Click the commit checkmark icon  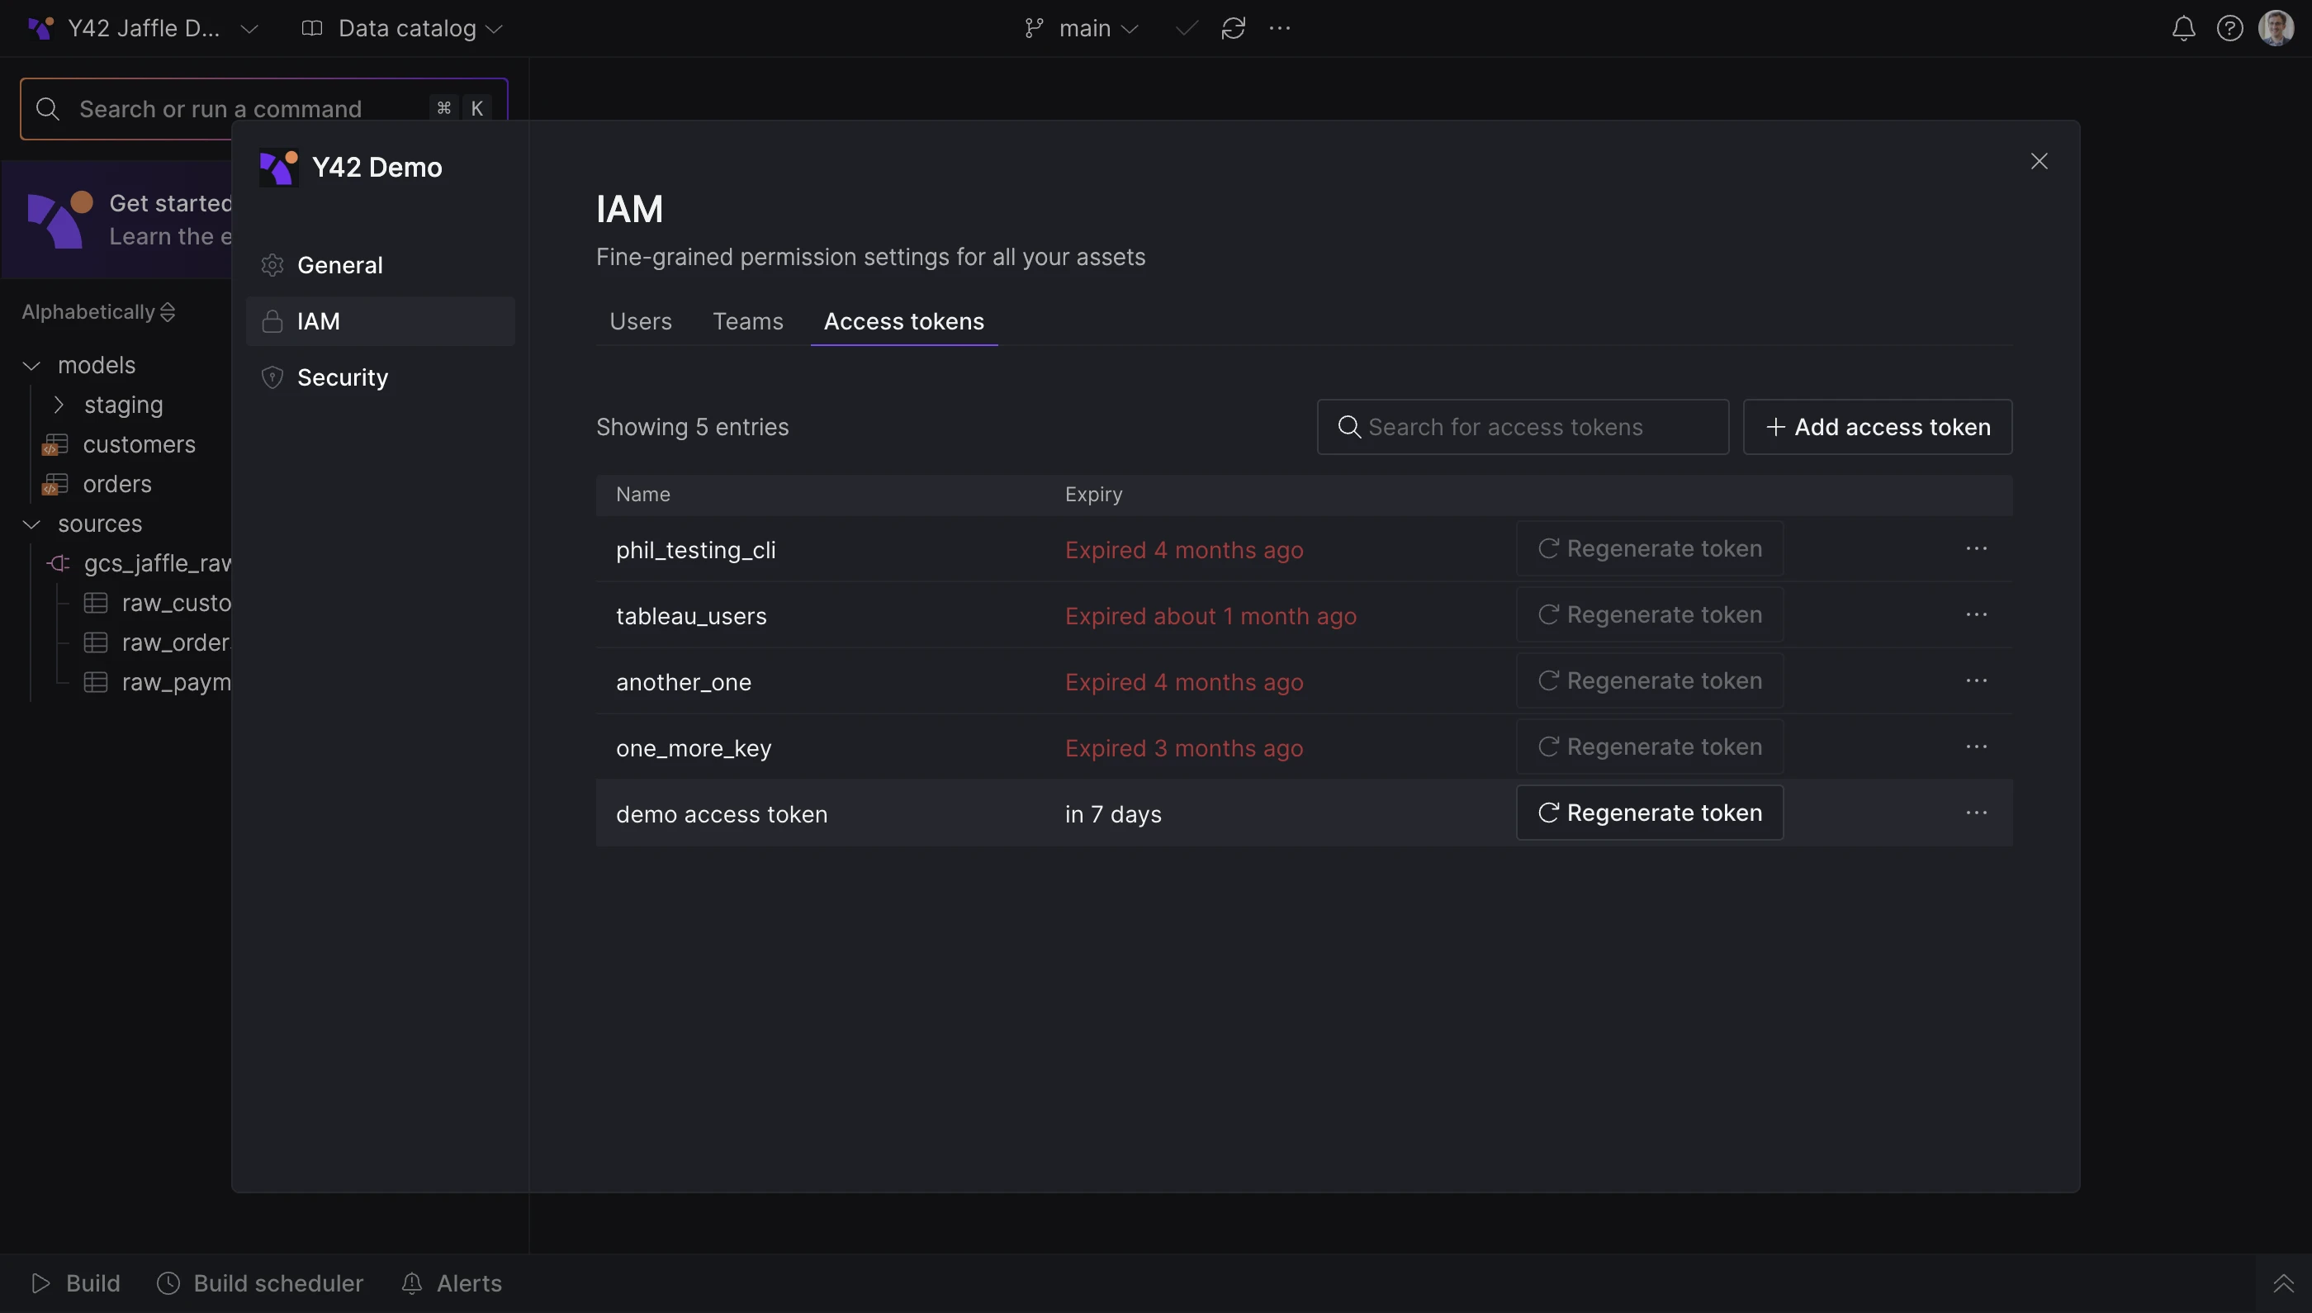click(x=1186, y=28)
